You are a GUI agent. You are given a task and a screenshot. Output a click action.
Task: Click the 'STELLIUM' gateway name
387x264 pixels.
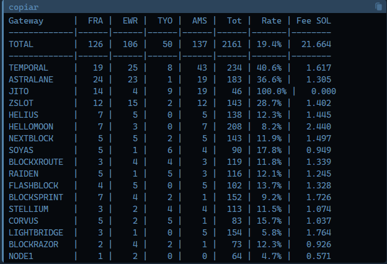click(x=29, y=209)
